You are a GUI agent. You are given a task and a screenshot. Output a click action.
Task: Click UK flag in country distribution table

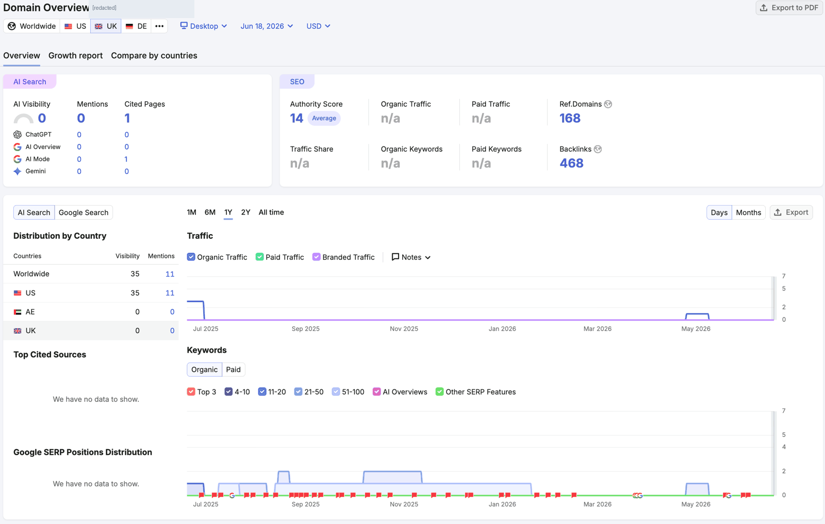(x=18, y=331)
